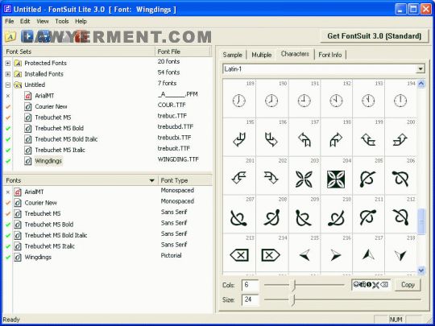Pick the clock glyph numbered 192
The width and height of the screenshot is (435, 326).
tap(336, 101)
